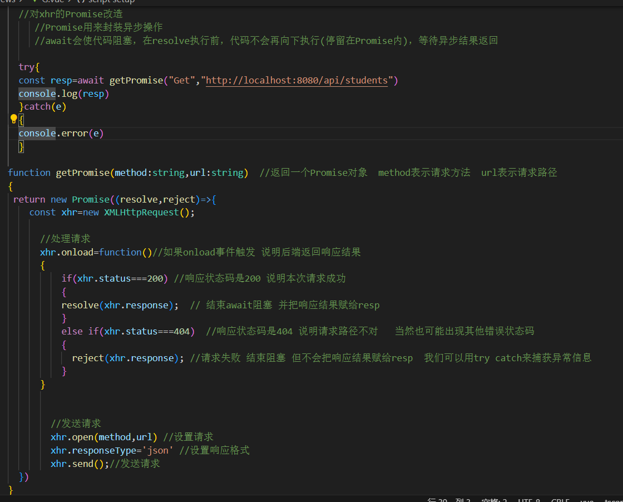Click the "url:string" parameter

tap(216, 173)
